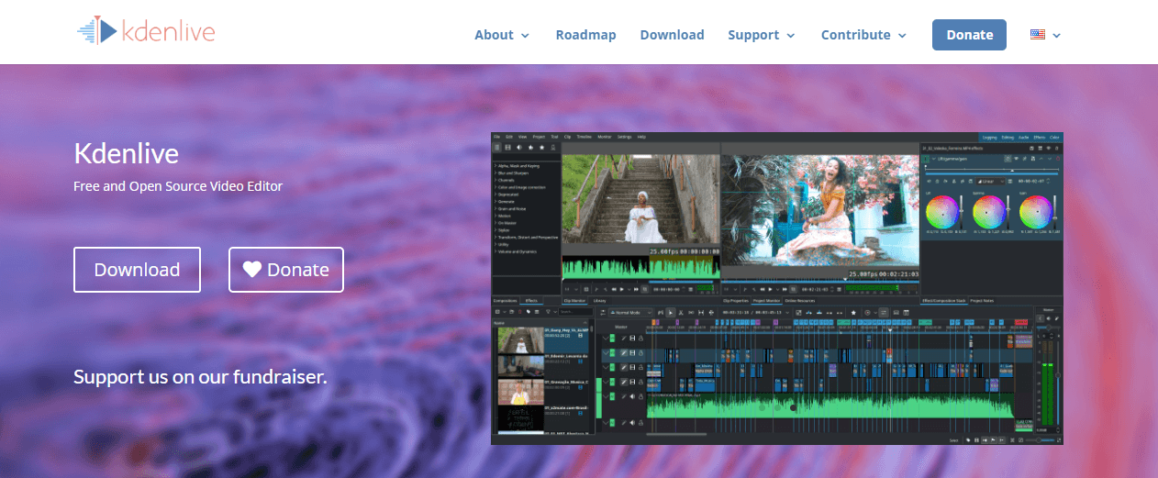Click the Kdenlive logo in the header

[146, 32]
